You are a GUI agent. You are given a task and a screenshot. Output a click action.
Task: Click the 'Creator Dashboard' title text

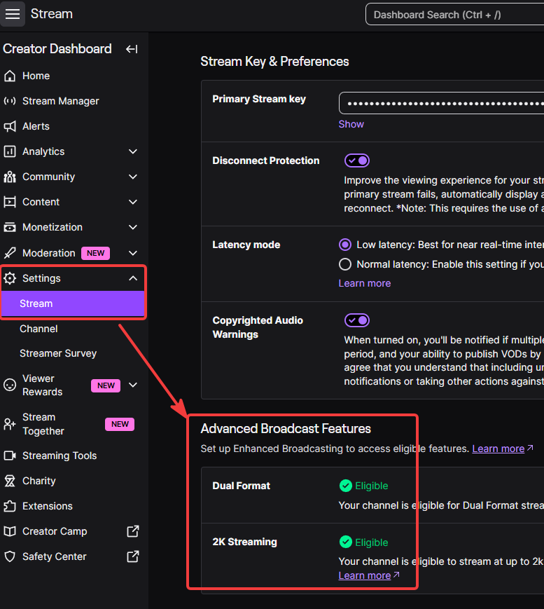click(57, 49)
